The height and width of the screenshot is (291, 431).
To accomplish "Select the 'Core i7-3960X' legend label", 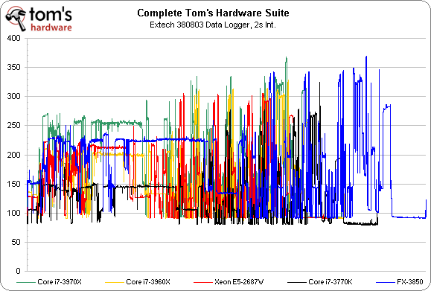I will [x=148, y=282].
